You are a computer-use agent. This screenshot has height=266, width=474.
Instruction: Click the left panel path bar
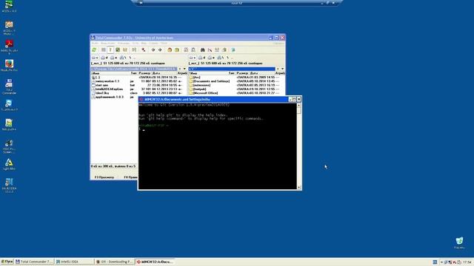(x=134, y=69)
